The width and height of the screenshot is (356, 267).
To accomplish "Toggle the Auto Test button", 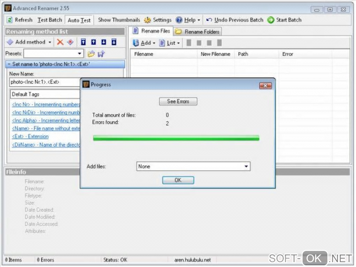I will click(79, 20).
